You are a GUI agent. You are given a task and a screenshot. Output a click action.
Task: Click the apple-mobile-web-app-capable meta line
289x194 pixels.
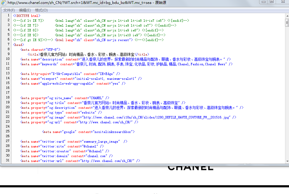coord(73,83)
